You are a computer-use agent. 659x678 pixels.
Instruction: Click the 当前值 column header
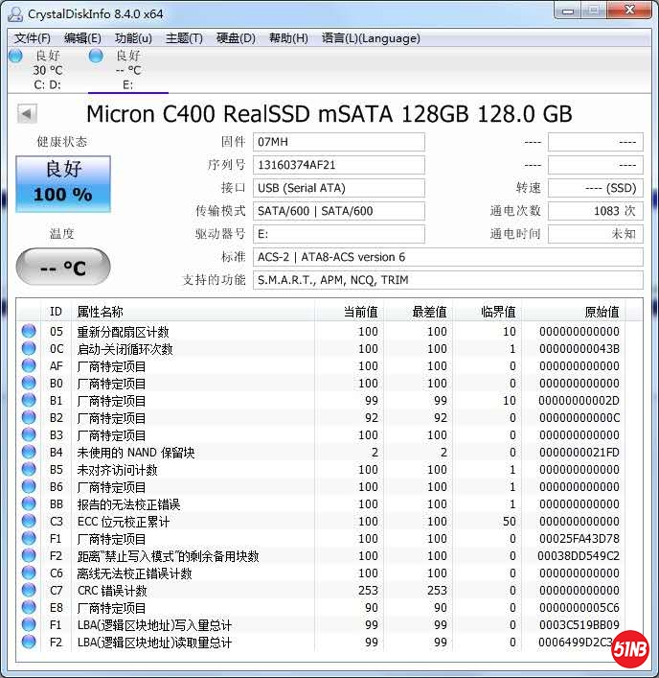click(x=350, y=312)
